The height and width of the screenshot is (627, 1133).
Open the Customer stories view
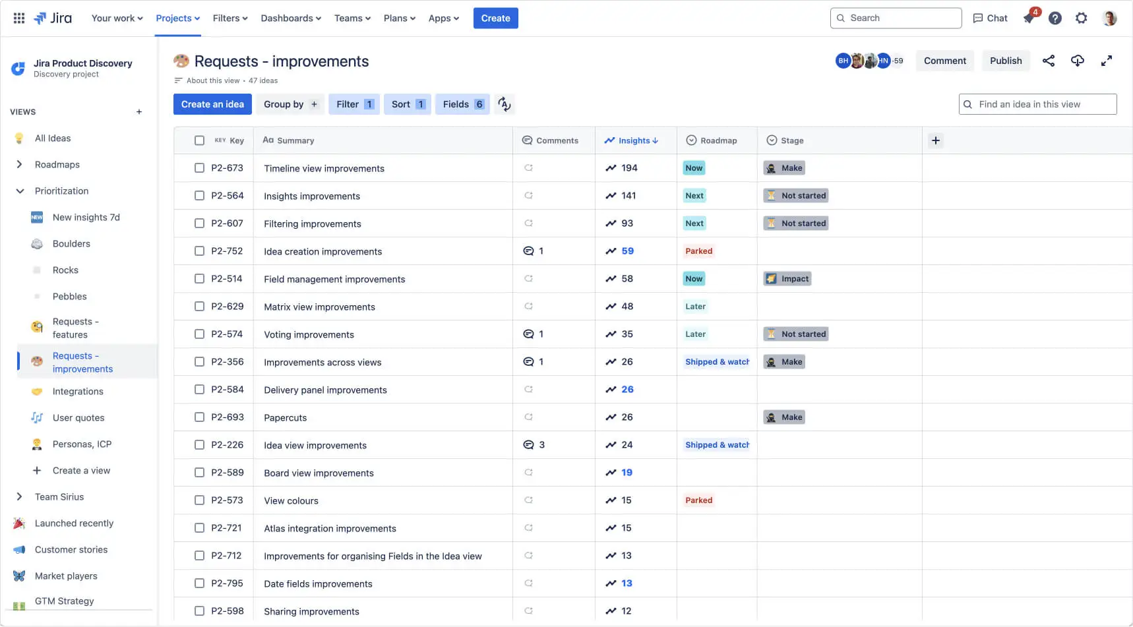(x=71, y=550)
